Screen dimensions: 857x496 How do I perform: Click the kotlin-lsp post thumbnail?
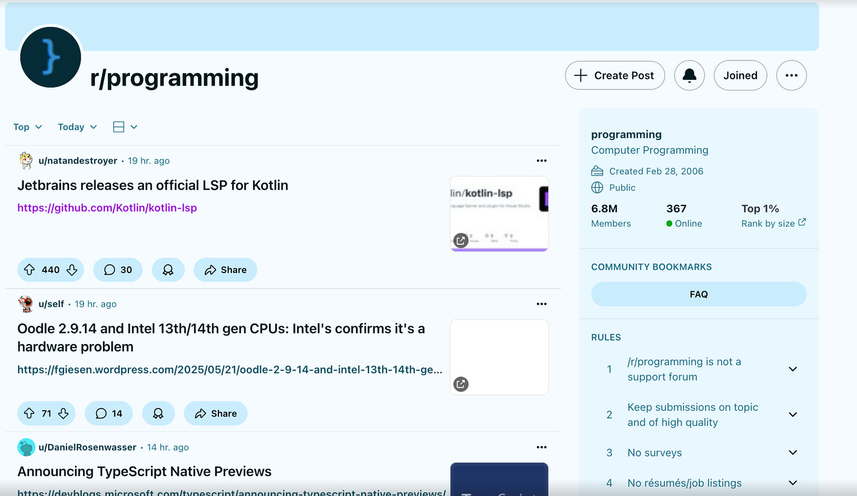tap(499, 214)
